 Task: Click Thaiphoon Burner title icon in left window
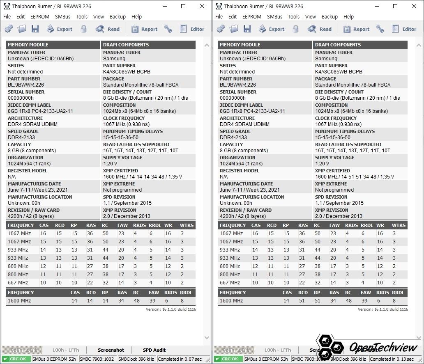7,6
